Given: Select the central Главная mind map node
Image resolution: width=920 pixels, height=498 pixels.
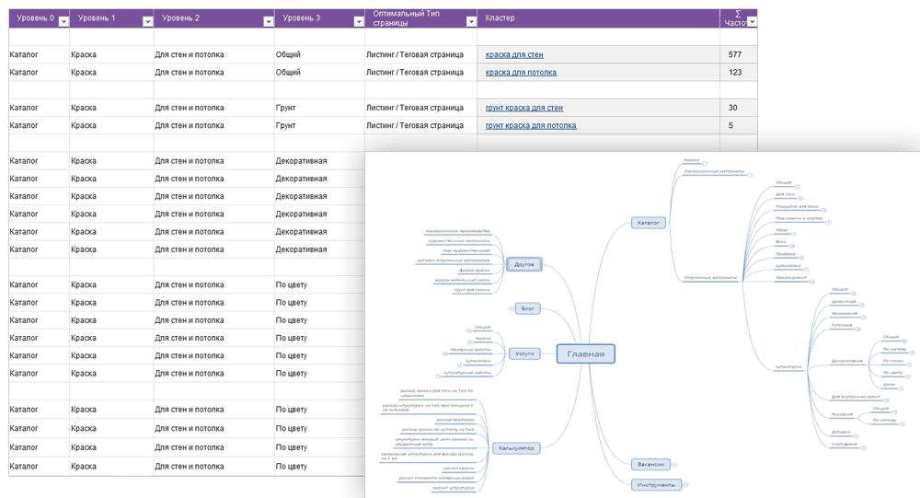Looking at the screenshot, I should pos(586,354).
